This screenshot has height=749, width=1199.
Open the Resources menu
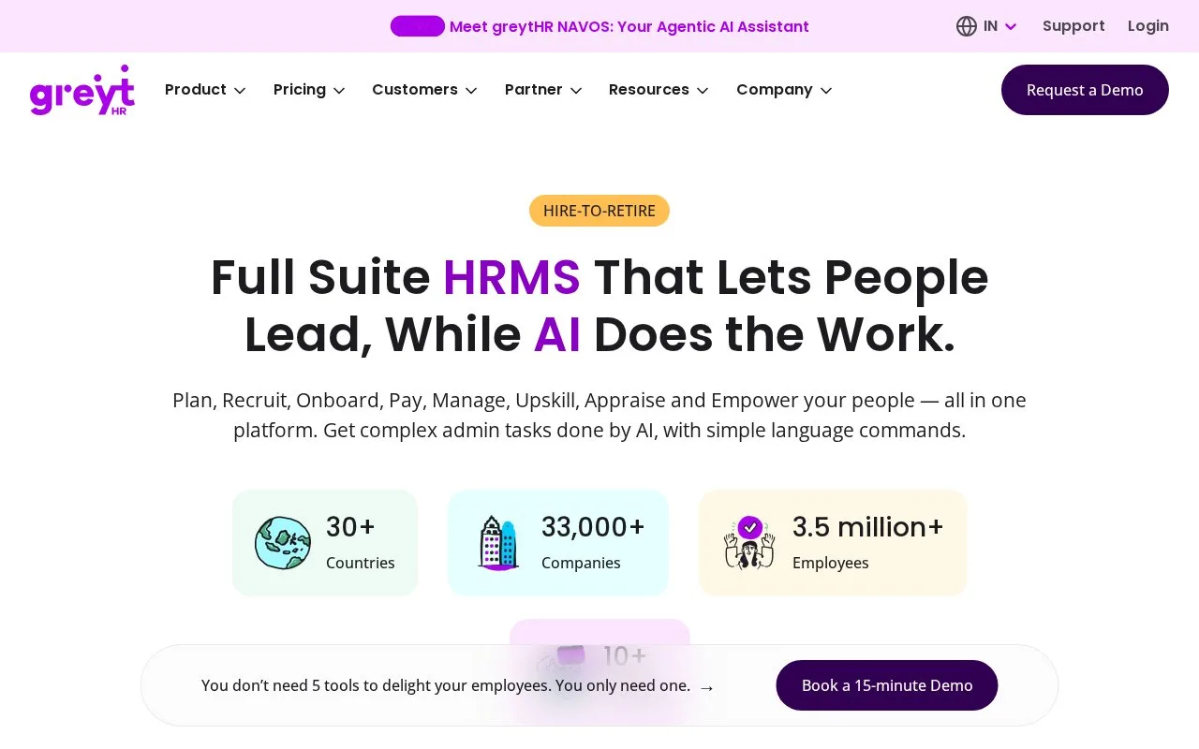coord(659,90)
